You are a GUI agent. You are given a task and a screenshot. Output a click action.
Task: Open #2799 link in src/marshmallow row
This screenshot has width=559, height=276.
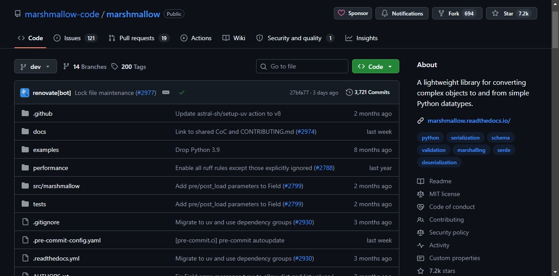click(x=293, y=186)
